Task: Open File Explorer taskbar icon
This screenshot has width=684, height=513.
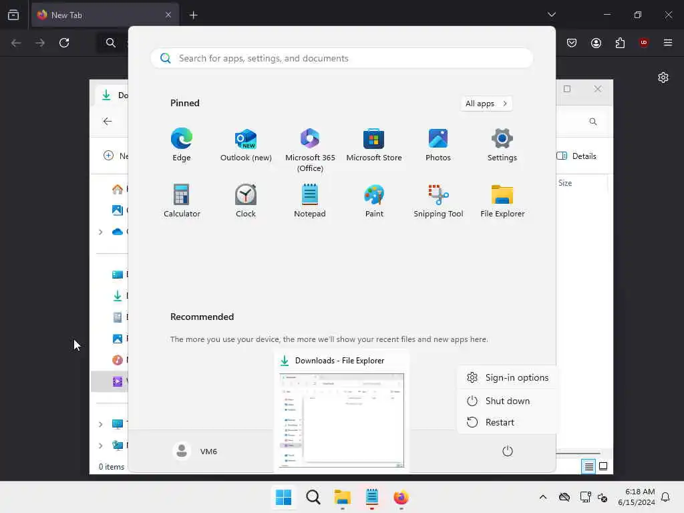Action: (x=343, y=497)
